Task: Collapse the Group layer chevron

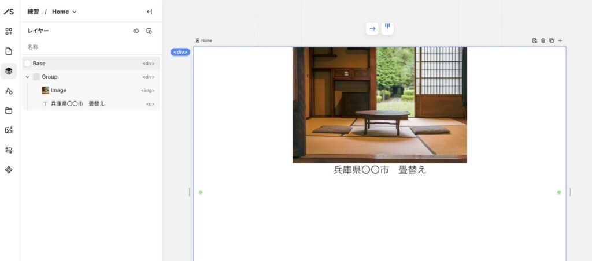Action: pyautogui.click(x=27, y=77)
